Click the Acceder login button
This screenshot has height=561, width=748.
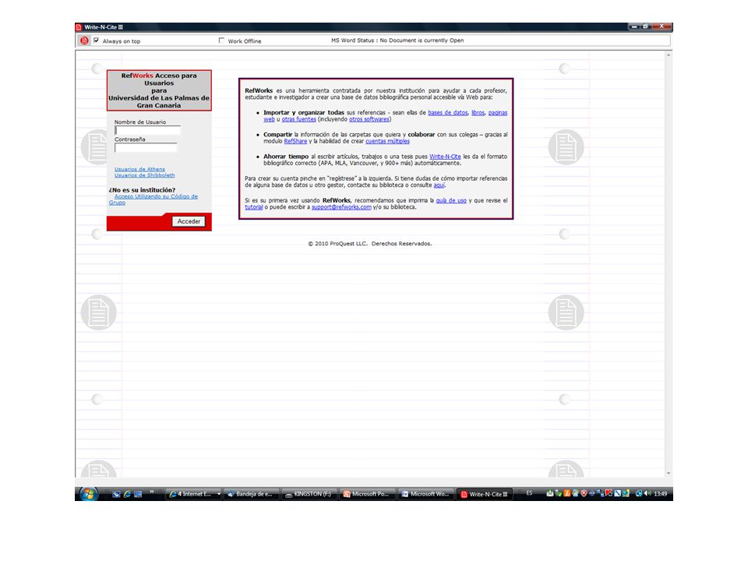[189, 221]
